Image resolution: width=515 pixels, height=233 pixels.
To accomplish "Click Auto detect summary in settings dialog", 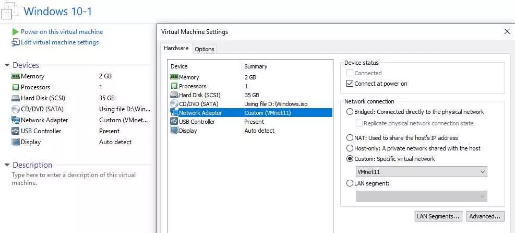I will pos(259,131).
